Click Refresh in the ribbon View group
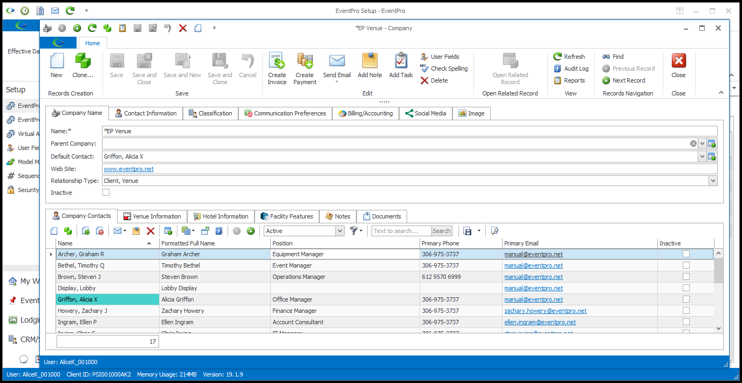 [569, 57]
